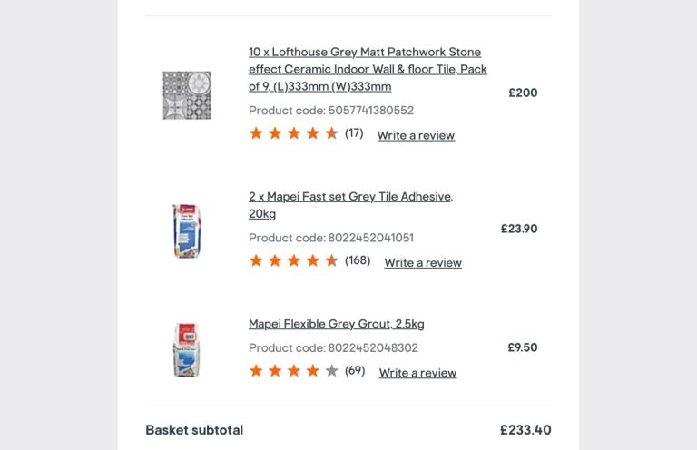
Task: Write a review for the Mapei tile adhesive
Action: [423, 263]
